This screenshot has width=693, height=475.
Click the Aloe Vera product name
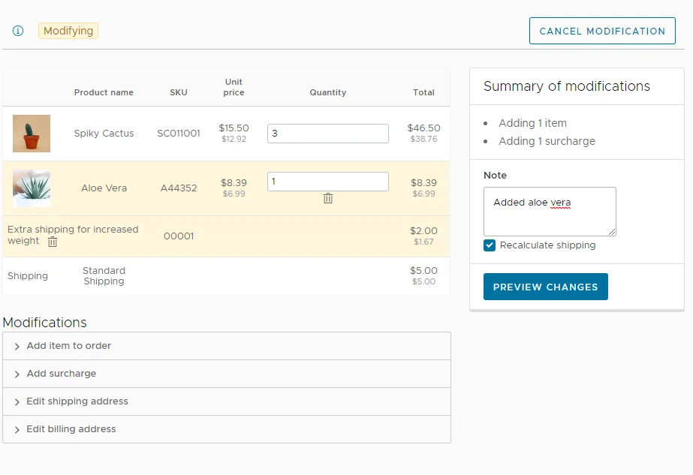[104, 188]
